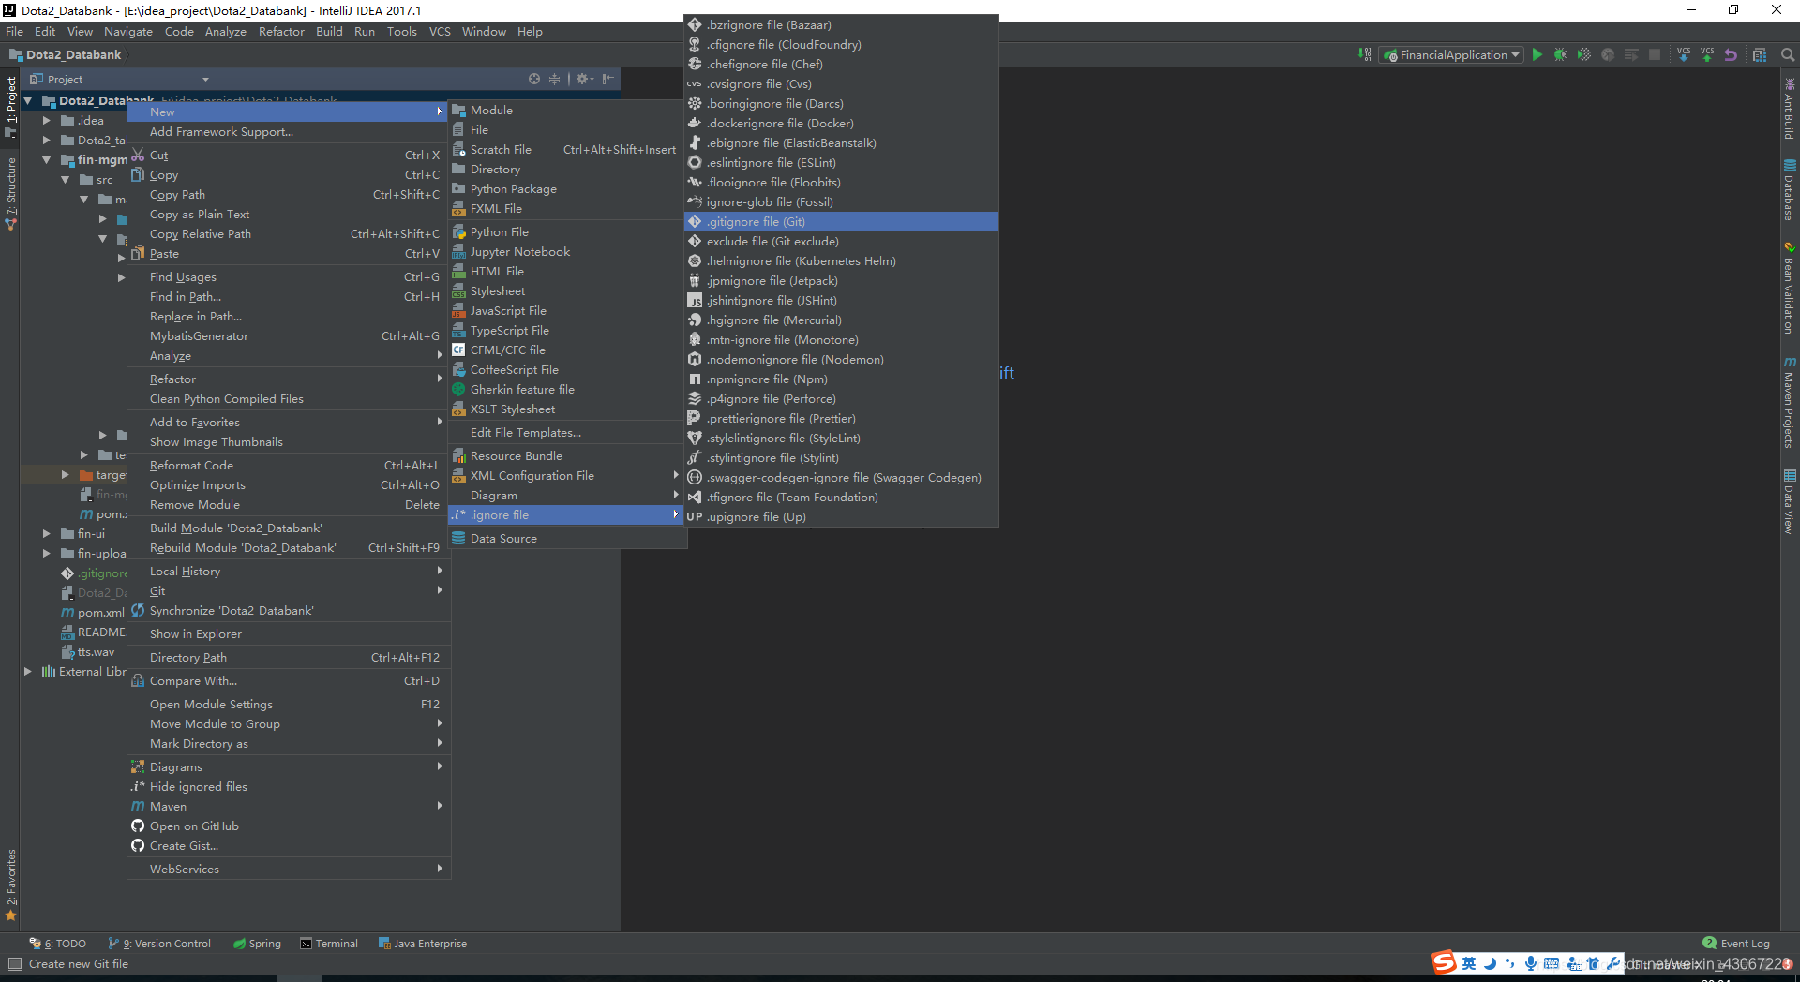Open Search Everywhere magnifier icon

pyautogui.click(x=1788, y=55)
